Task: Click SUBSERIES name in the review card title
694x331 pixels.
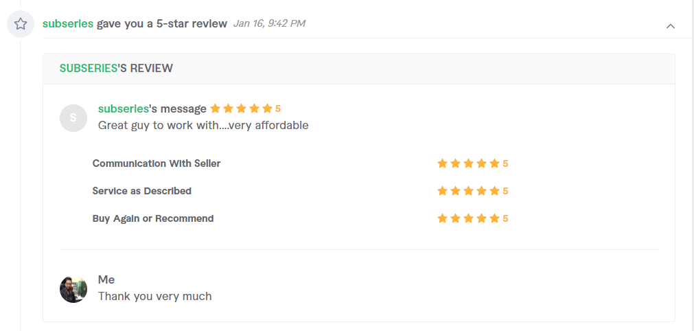Action: 89,68
